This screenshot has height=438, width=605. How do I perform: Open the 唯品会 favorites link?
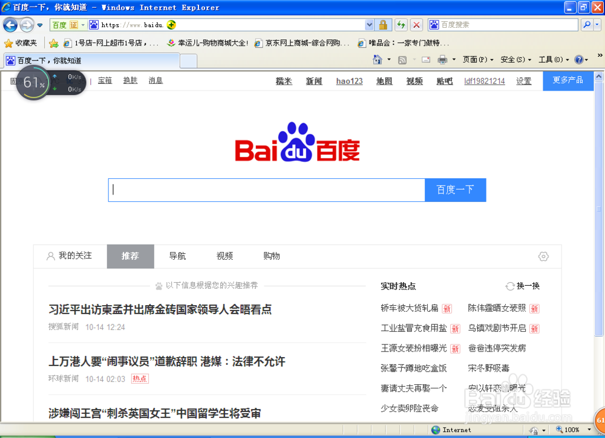pyautogui.click(x=403, y=43)
